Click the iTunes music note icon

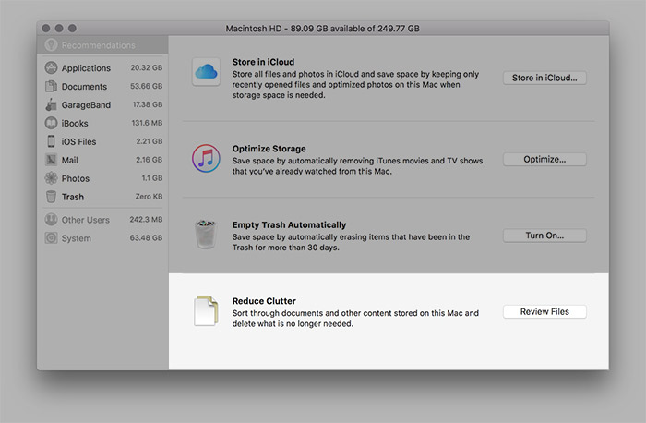click(206, 158)
